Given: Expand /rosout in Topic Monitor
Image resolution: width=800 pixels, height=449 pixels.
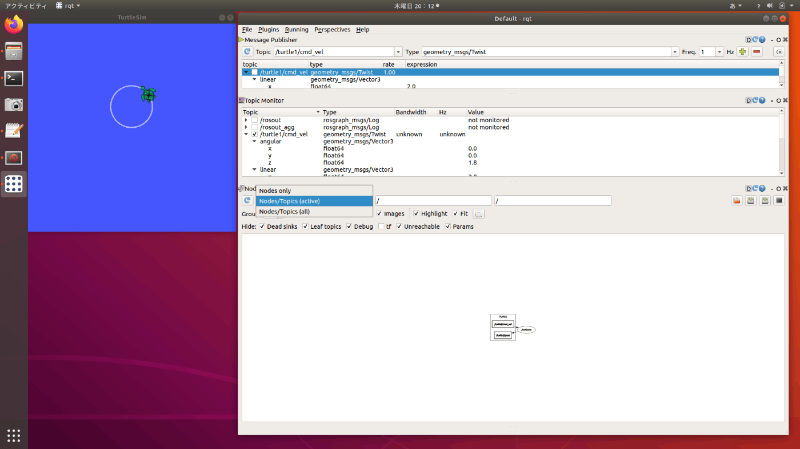Looking at the screenshot, I should click(246, 120).
